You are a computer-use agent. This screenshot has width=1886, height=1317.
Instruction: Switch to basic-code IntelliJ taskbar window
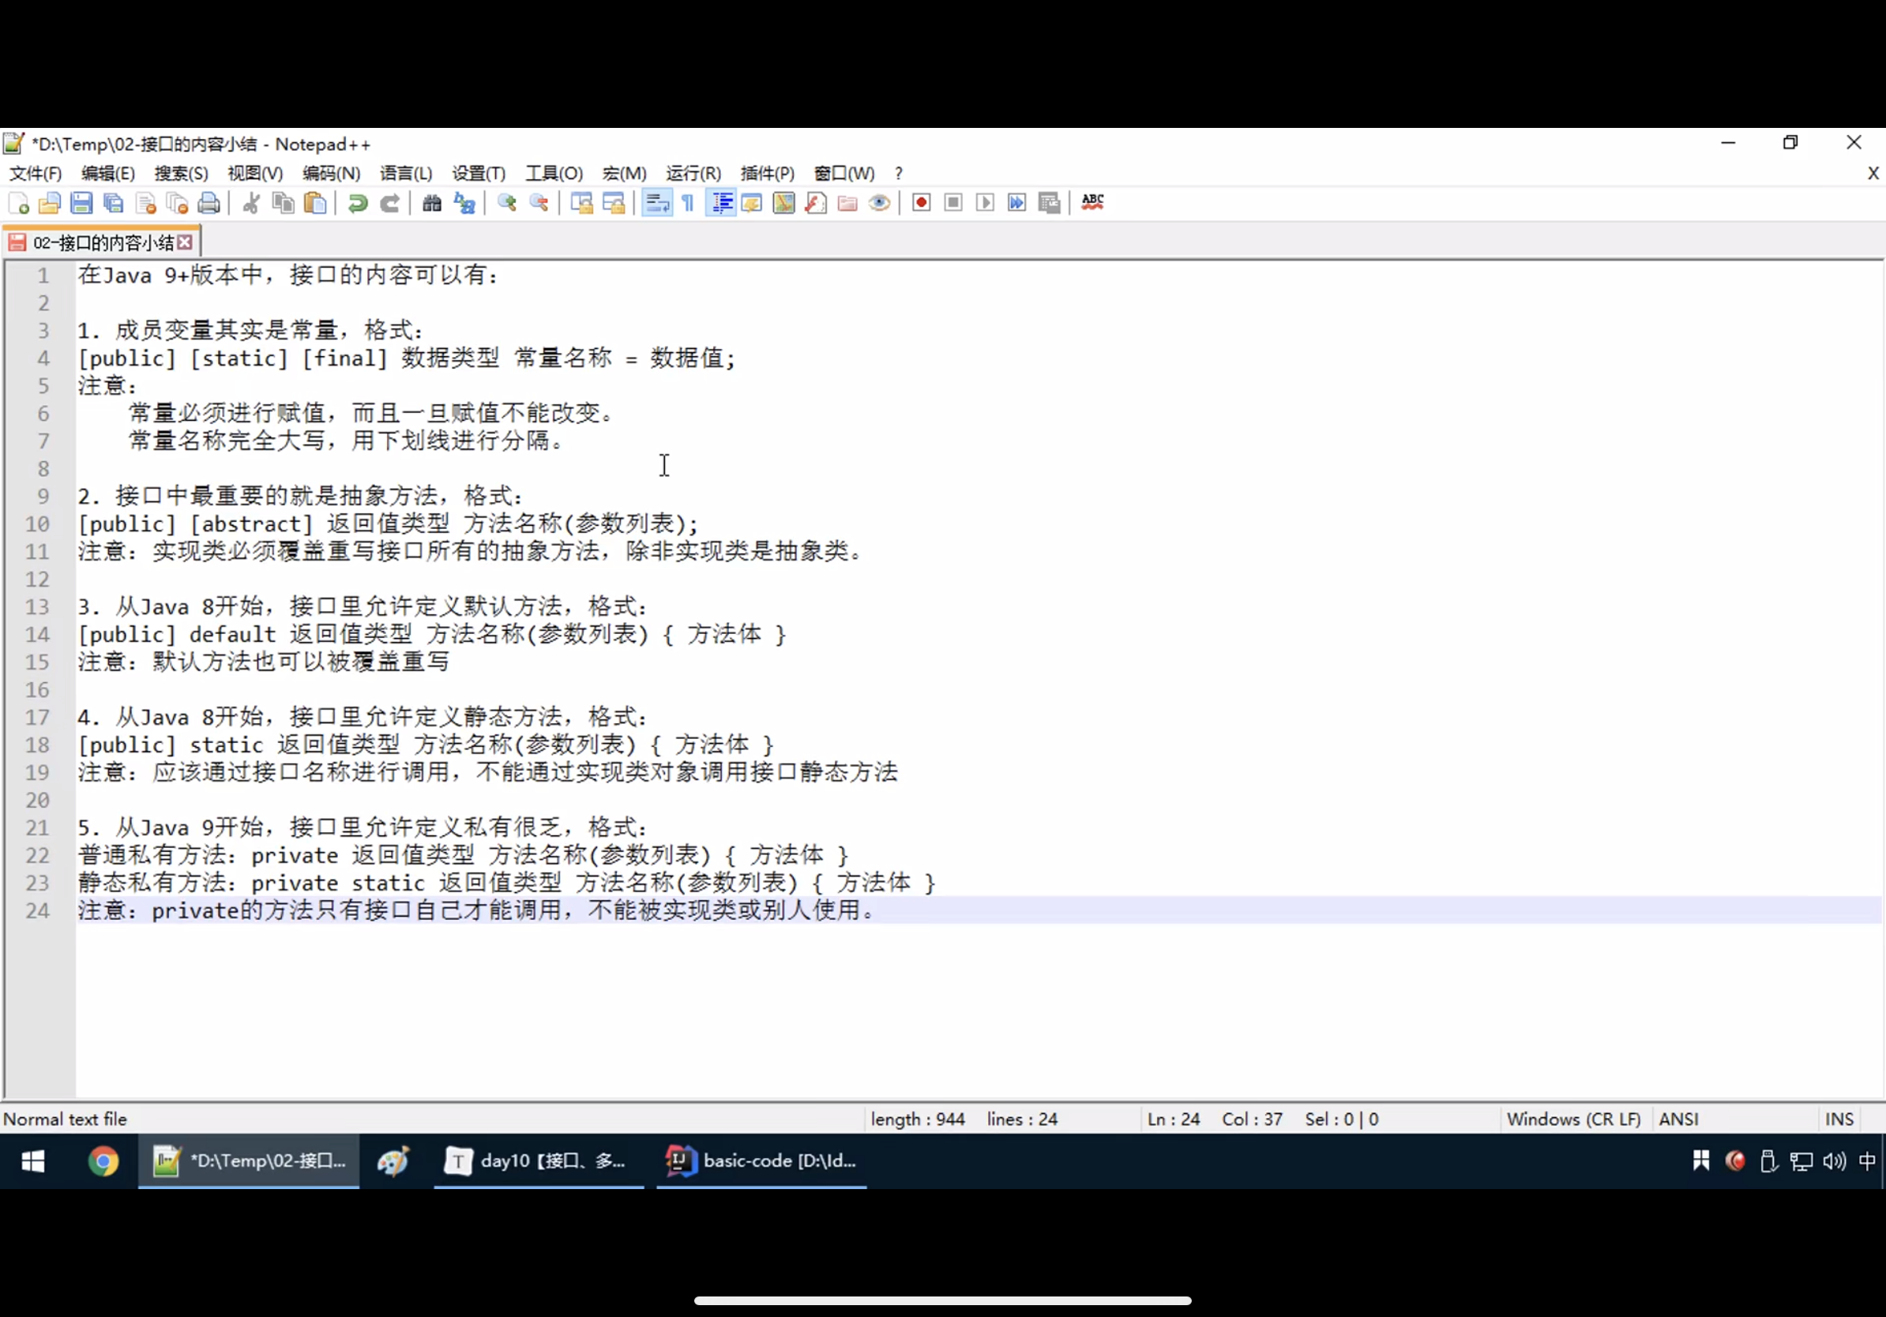[761, 1160]
